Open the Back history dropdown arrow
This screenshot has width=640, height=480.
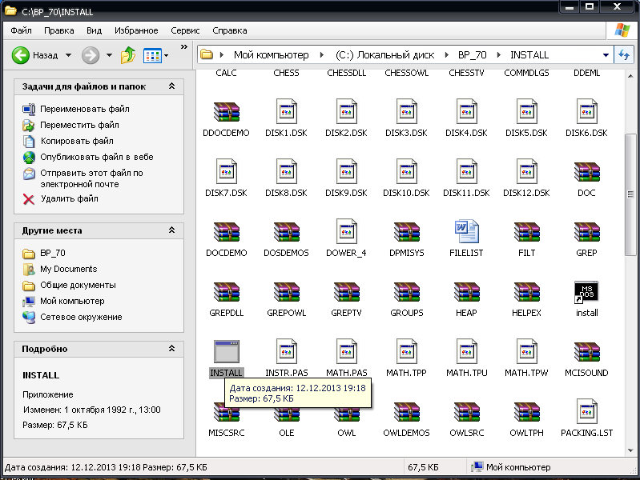68,55
